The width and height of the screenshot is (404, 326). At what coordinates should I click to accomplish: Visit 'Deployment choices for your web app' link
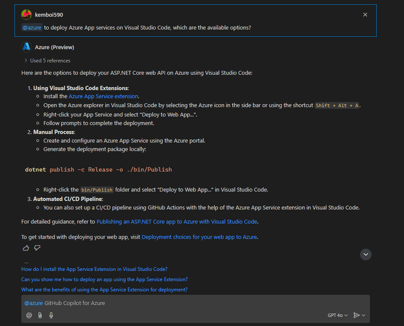[199, 237]
